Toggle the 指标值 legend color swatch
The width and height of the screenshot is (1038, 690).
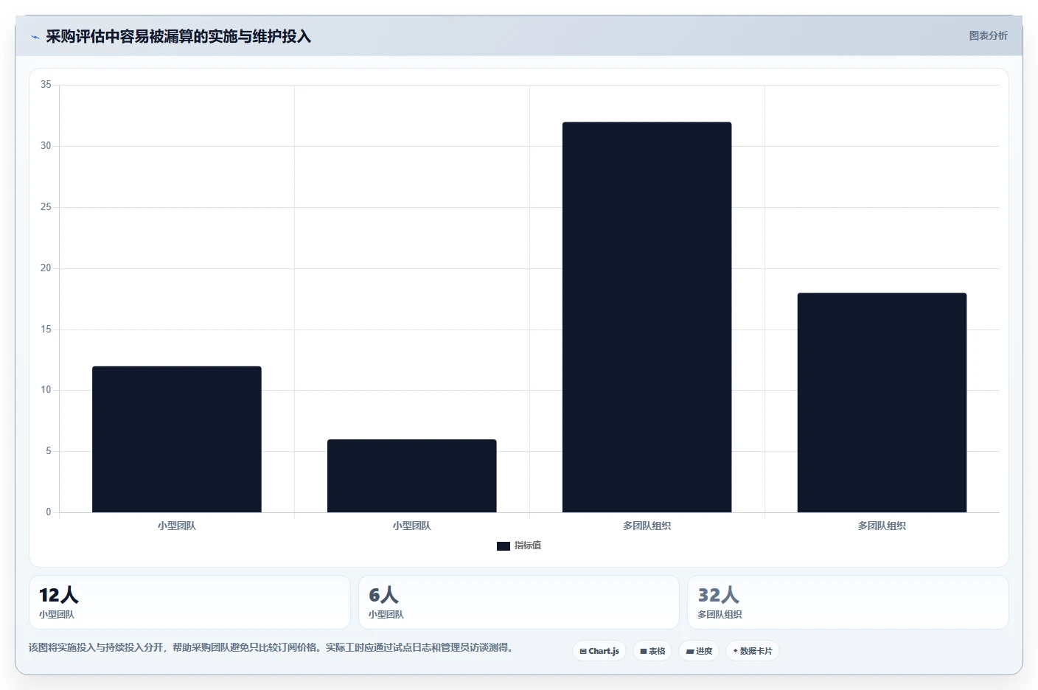504,546
